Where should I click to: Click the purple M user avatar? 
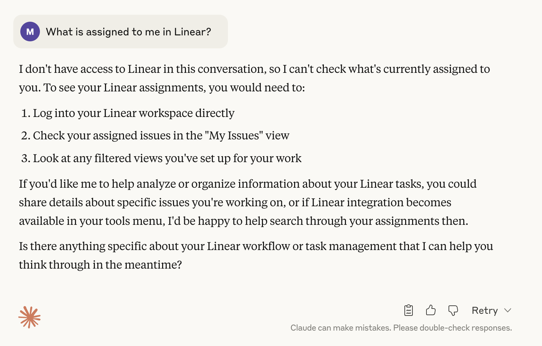(x=30, y=32)
